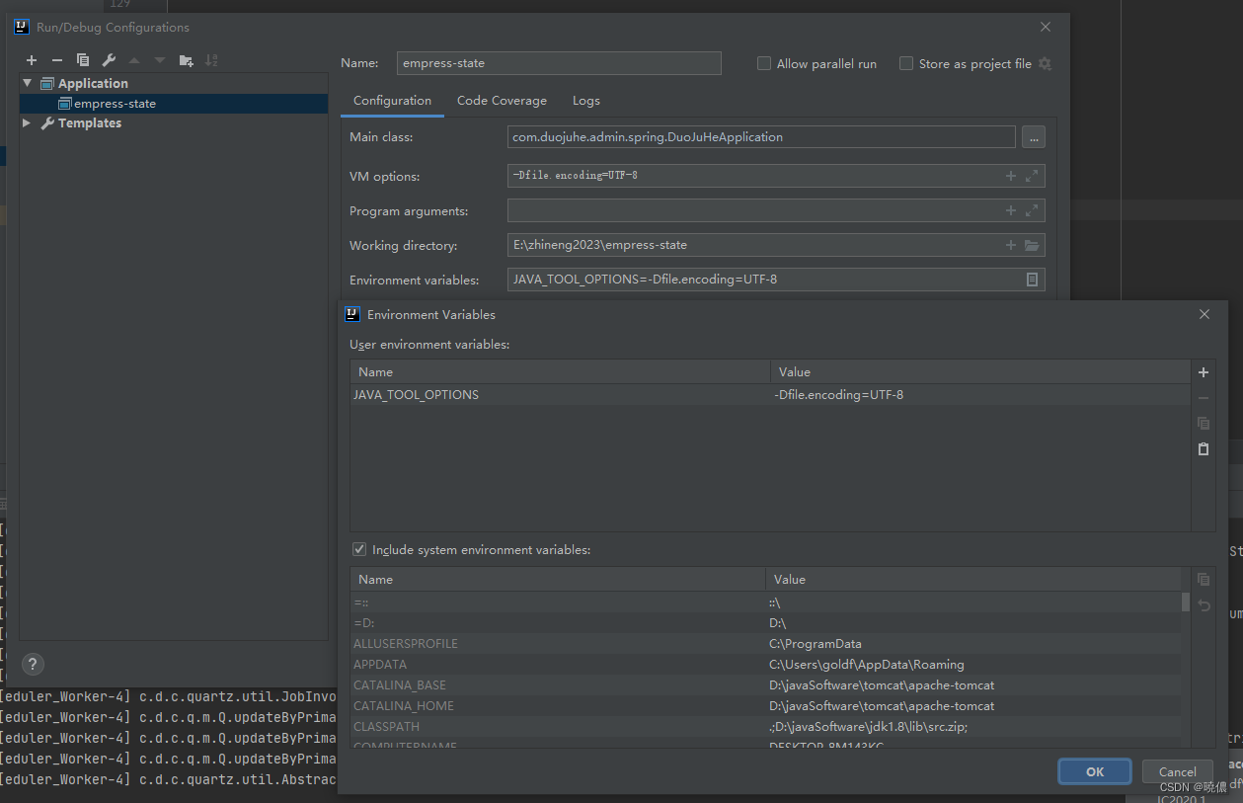The image size is (1243, 803).
Task: Remove the empress-state configuration
Action: point(56,59)
